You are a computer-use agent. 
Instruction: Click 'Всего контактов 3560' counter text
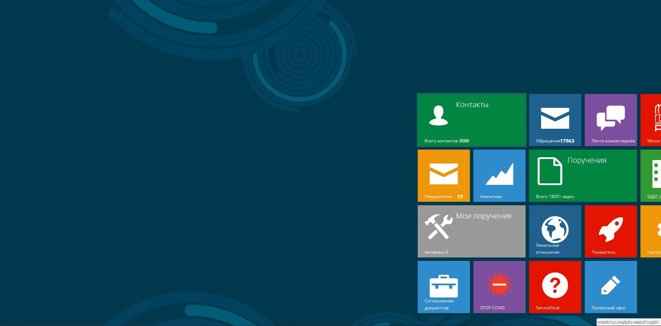[x=447, y=141]
